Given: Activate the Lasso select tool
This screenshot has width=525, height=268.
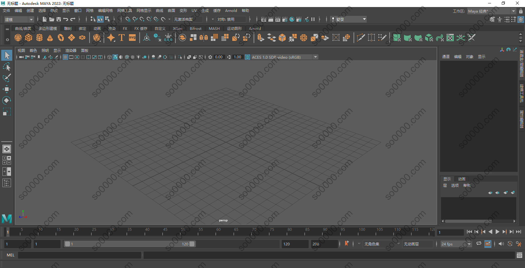Looking at the screenshot, I should pos(7,67).
